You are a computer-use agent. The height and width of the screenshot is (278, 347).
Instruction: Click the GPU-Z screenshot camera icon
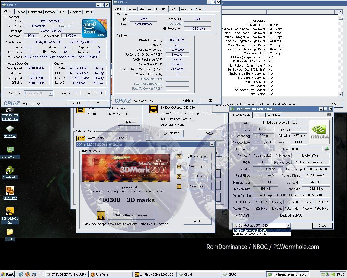[329, 115]
